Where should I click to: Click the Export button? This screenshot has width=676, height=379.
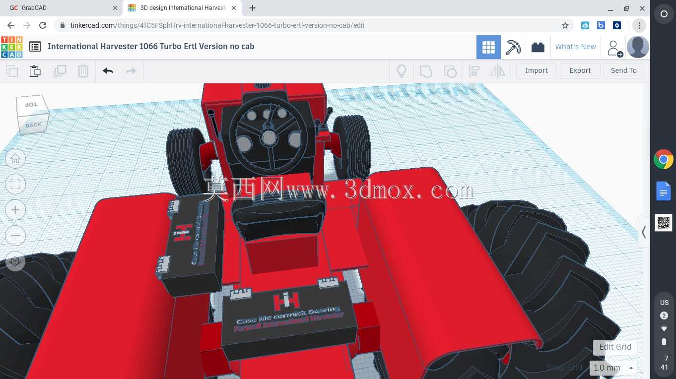click(x=580, y=70)
